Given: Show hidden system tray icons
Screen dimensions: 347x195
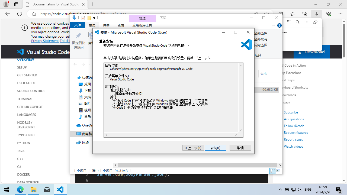Looking at the screenshot, I should pos(280,190).
